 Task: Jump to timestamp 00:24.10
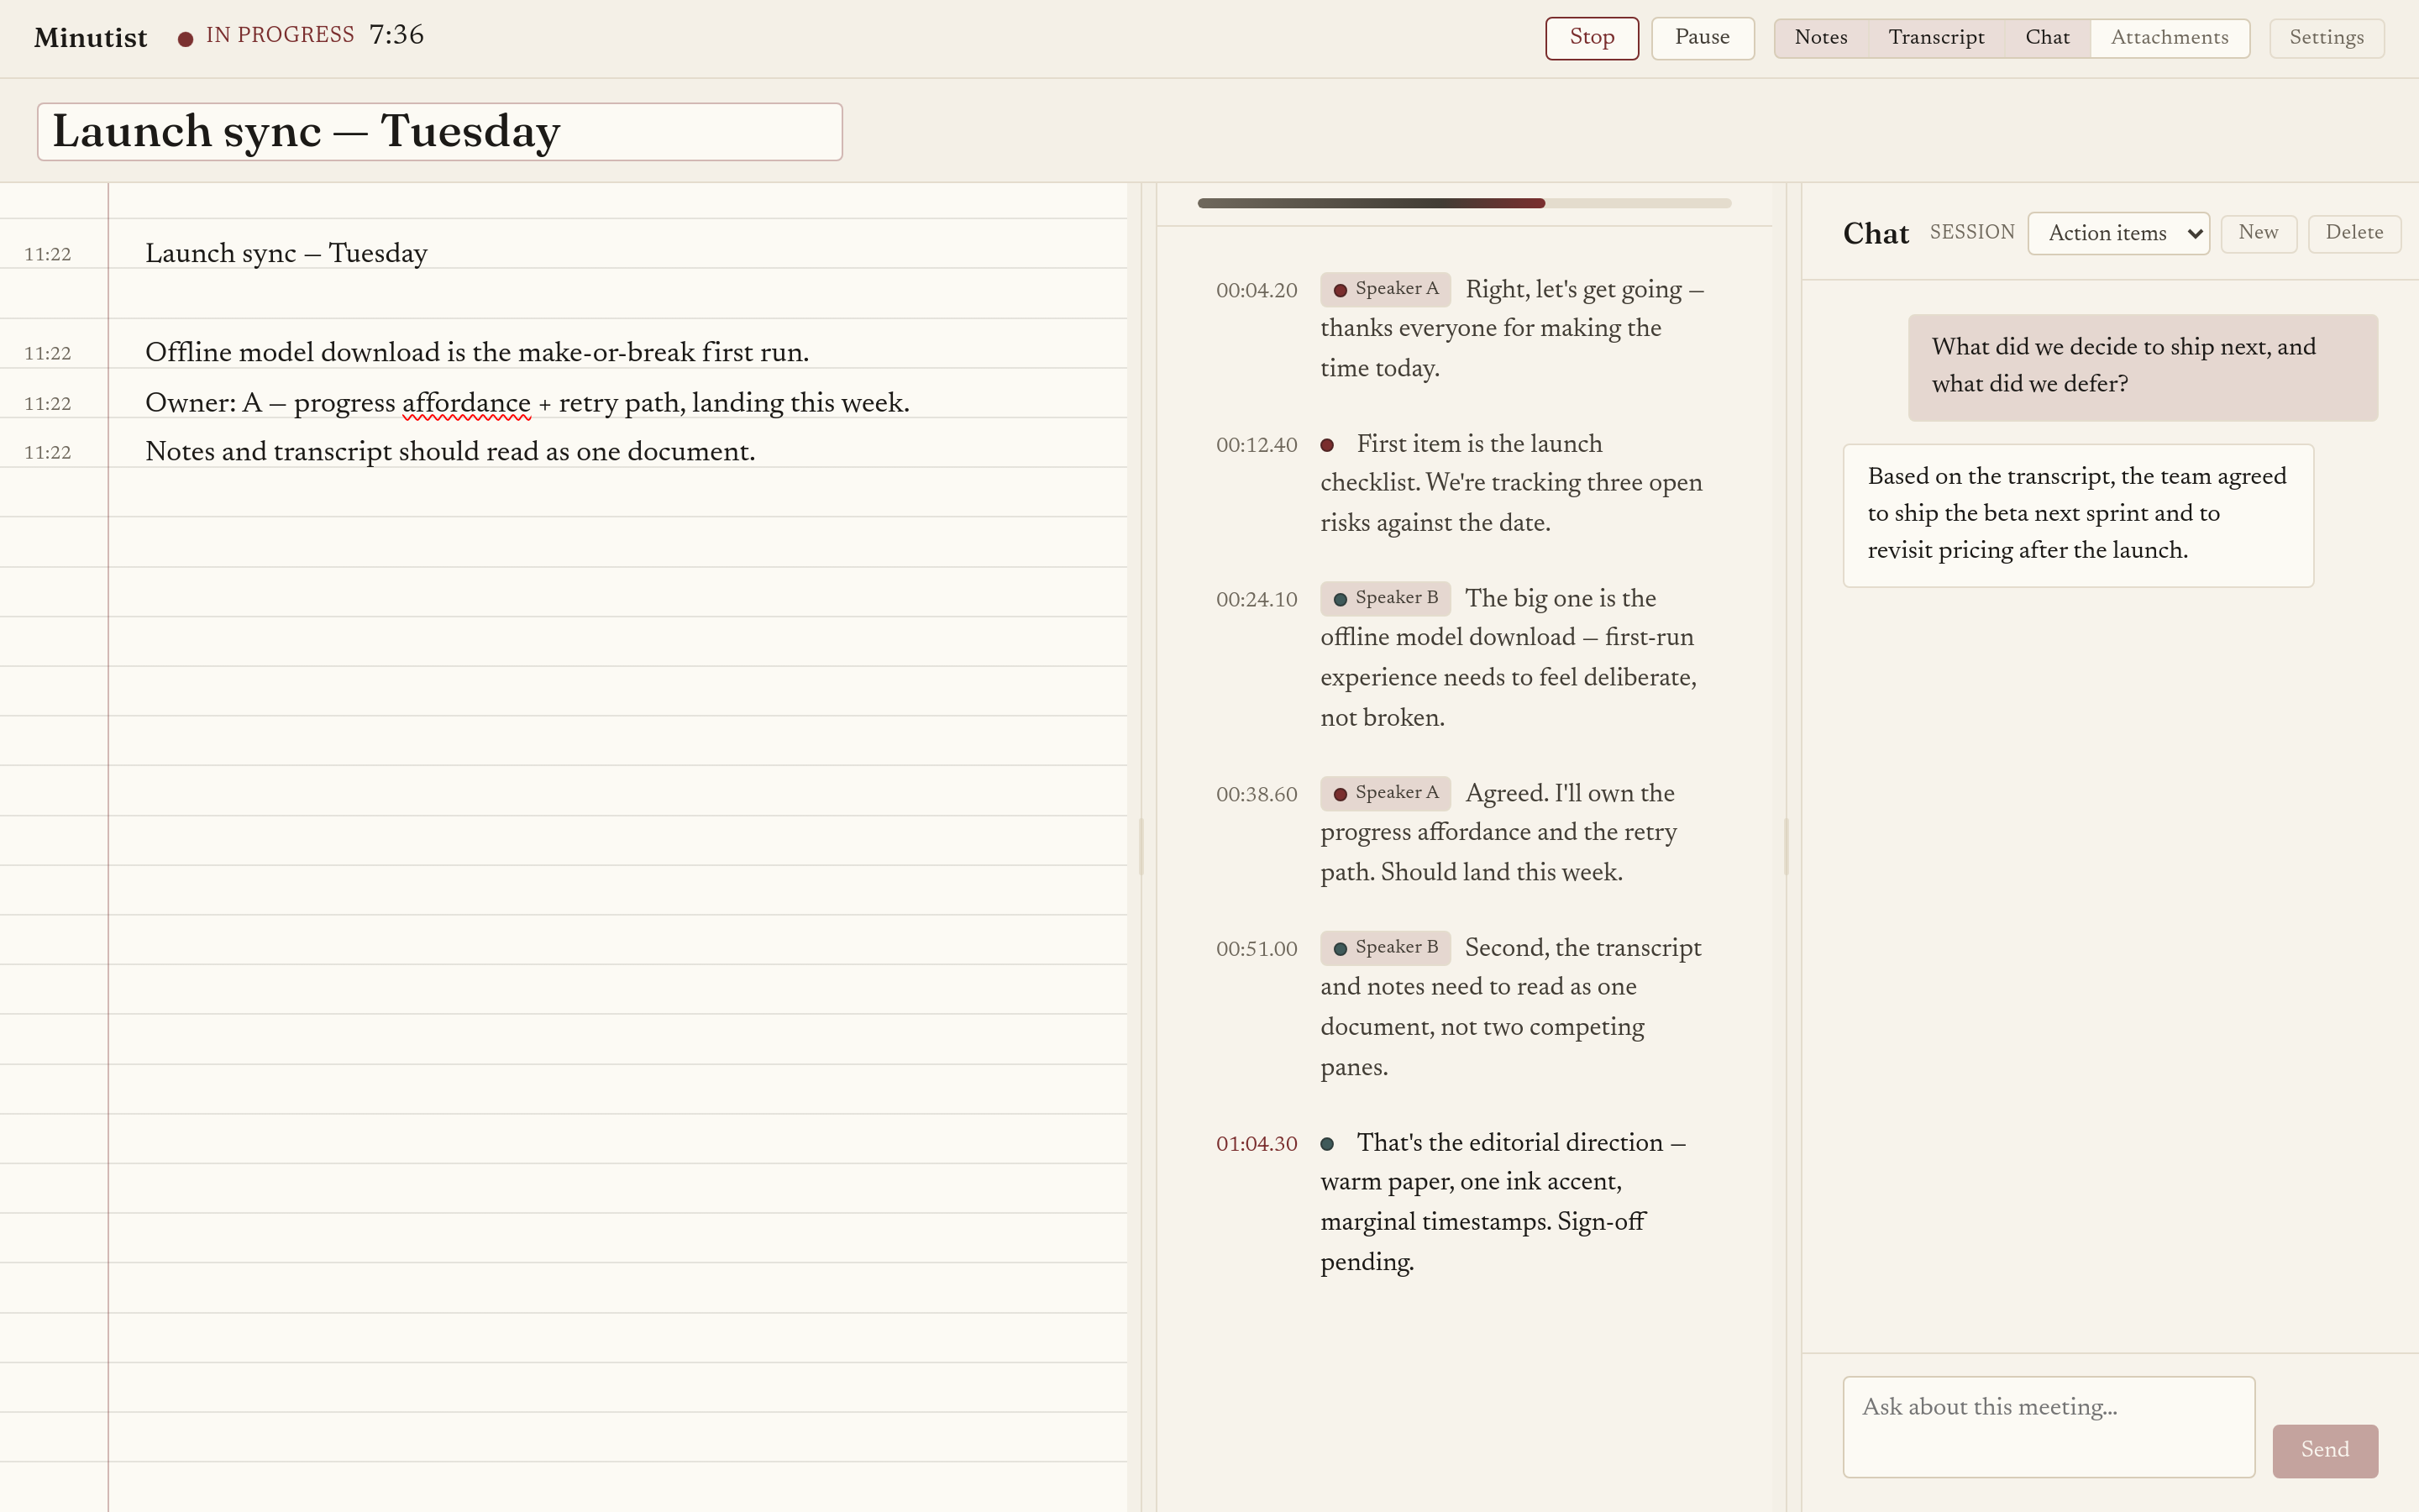pos(1257,600)
